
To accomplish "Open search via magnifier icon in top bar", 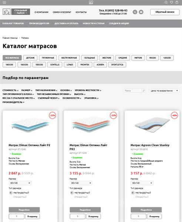I will point(166,2).
